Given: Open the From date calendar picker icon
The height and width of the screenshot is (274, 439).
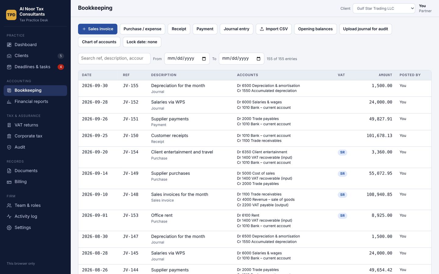Looking at the screenshot, I should (204, 59).
